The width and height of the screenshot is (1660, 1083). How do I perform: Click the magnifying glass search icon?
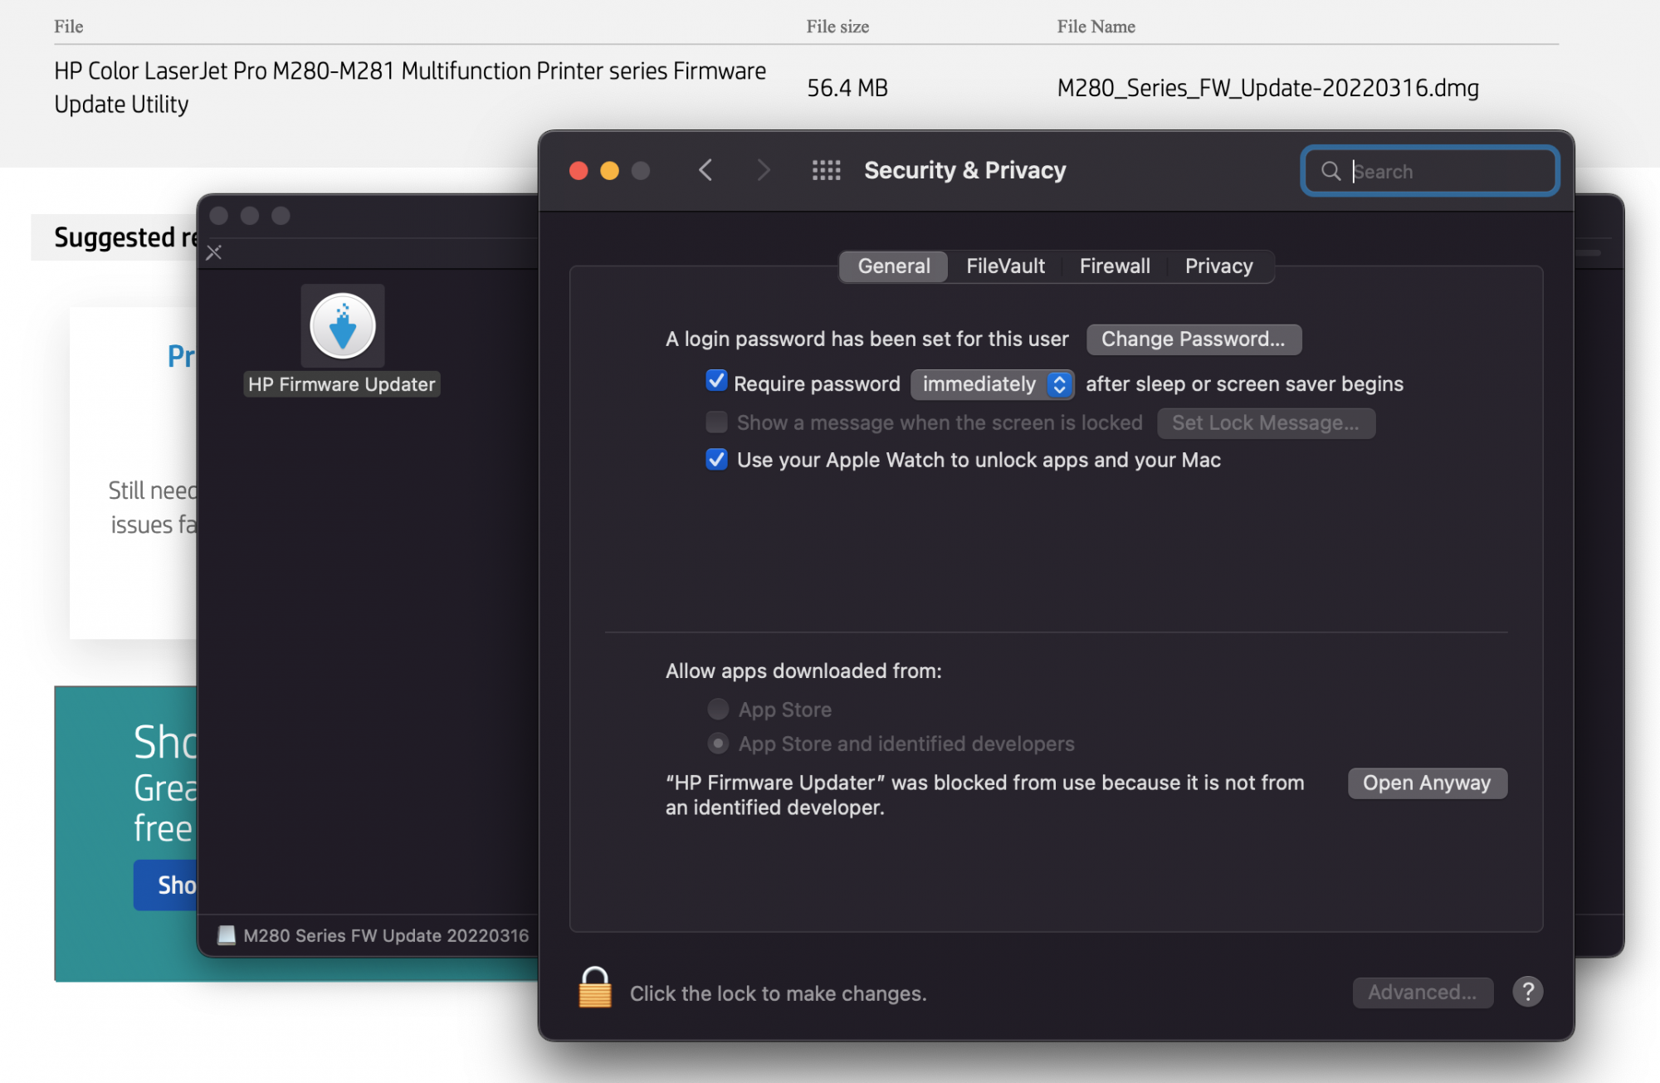coord(1330,172)
